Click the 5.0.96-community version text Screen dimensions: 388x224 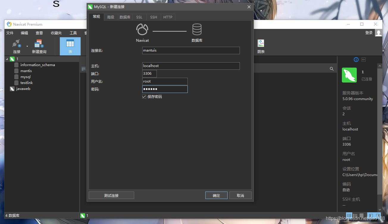click(x=357, y=99)
